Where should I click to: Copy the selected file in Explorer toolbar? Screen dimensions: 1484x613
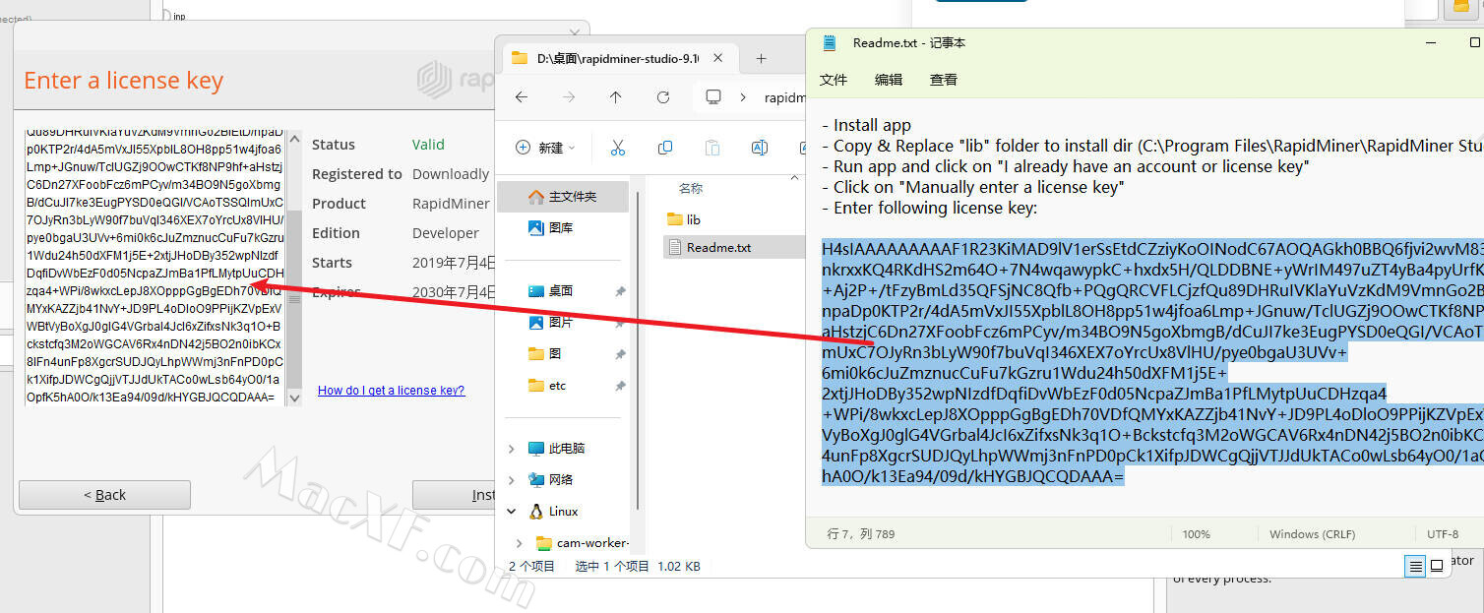(x=665, y=148)
